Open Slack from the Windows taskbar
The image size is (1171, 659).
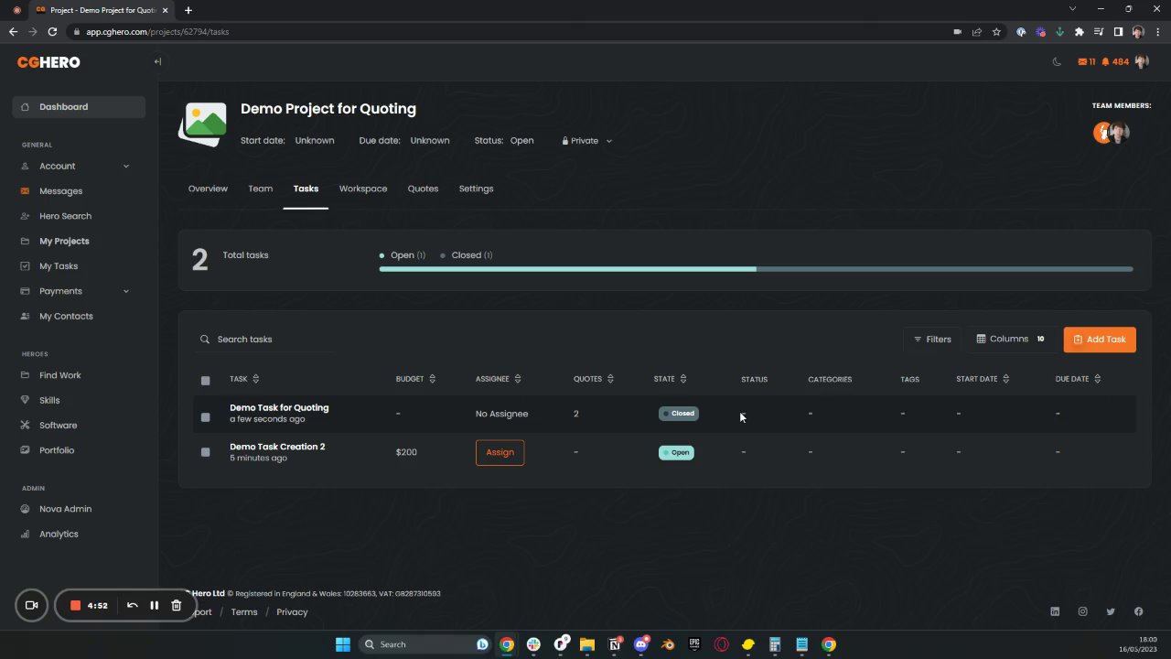[533, 644]
